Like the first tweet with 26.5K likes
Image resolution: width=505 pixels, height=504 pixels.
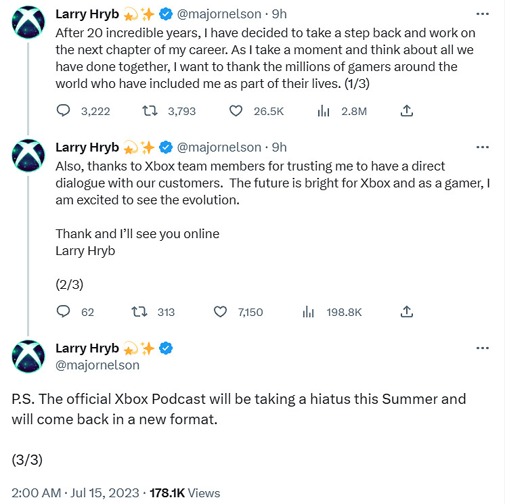236,111
